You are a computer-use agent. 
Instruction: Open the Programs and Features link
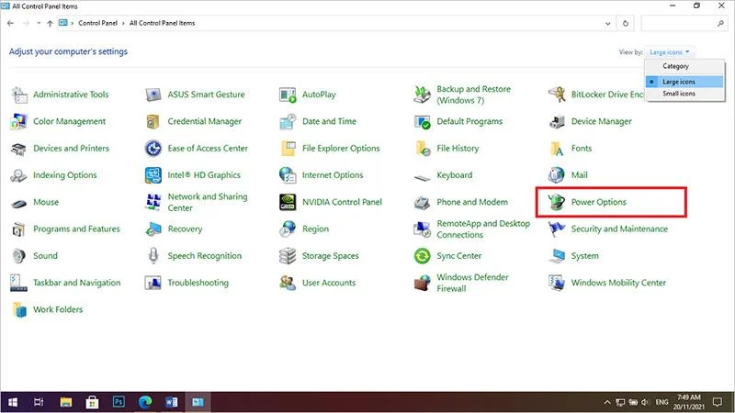(76, 229)
